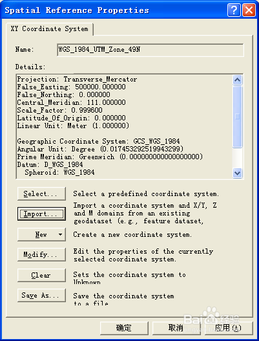Click 'Edit the properties of the currently' text

pos(143,252)
